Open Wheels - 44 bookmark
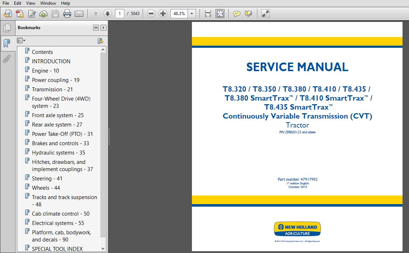The height and width of the screenshot is (253, 409). pyautogui.click(x=46, y=188)
